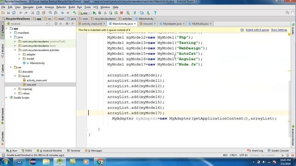Viewport: 296px width, 166px height.
Task: Switch to MyAdapter.java editor tab
Action: (172, 24)
